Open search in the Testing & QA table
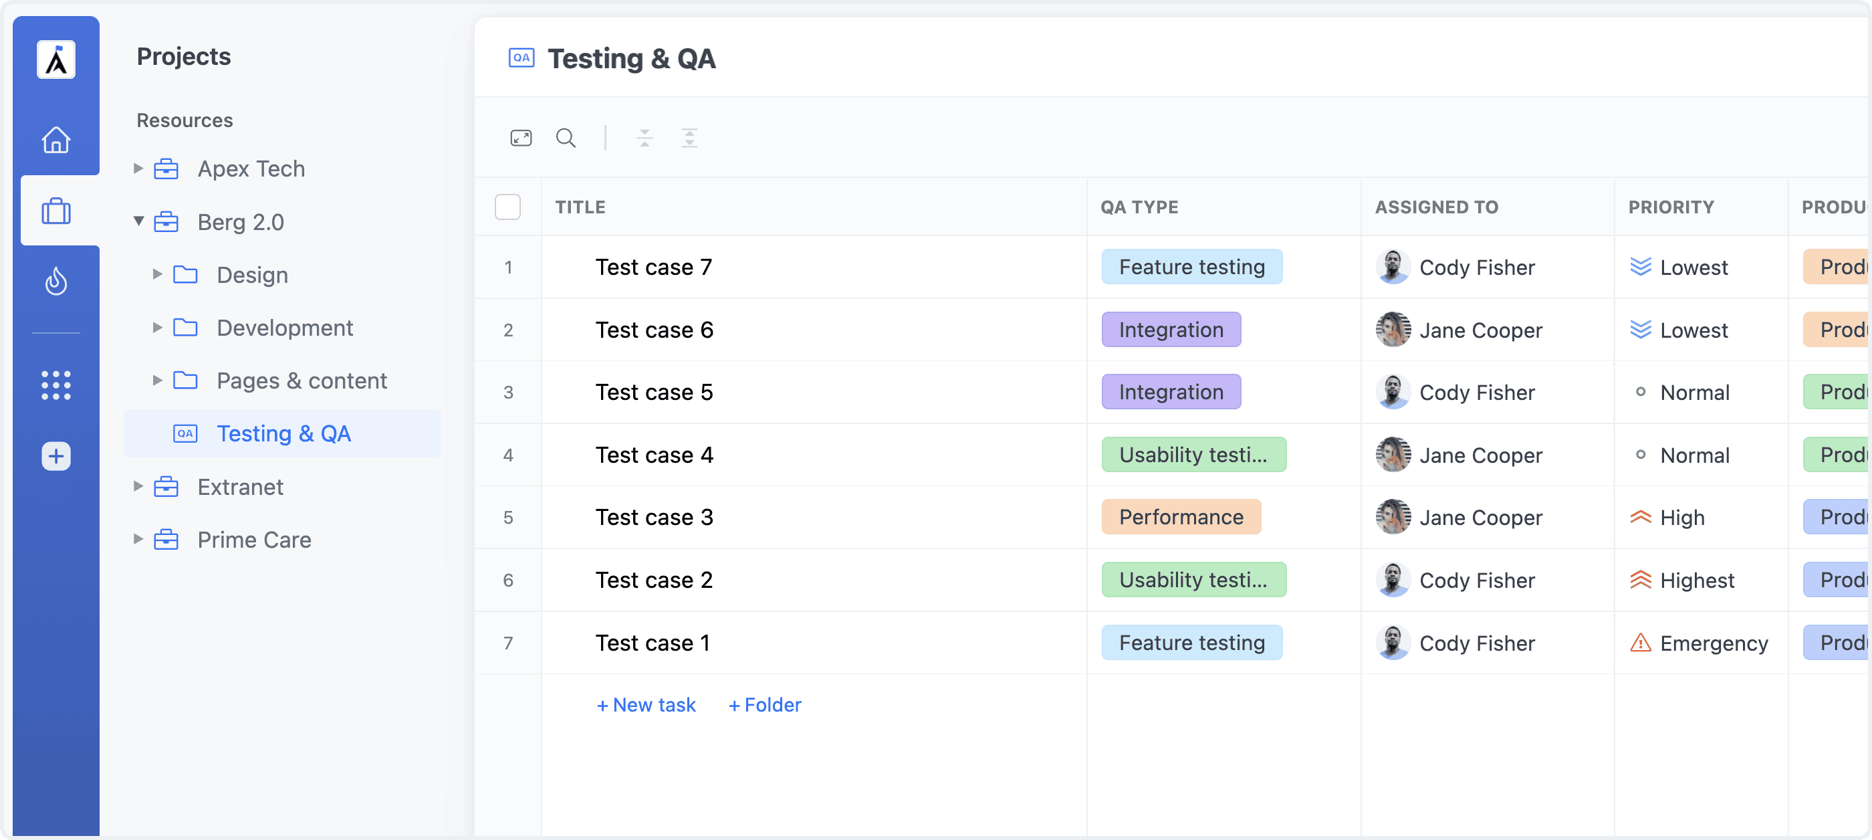This screenshot has height=840, width=1872. 566,137
